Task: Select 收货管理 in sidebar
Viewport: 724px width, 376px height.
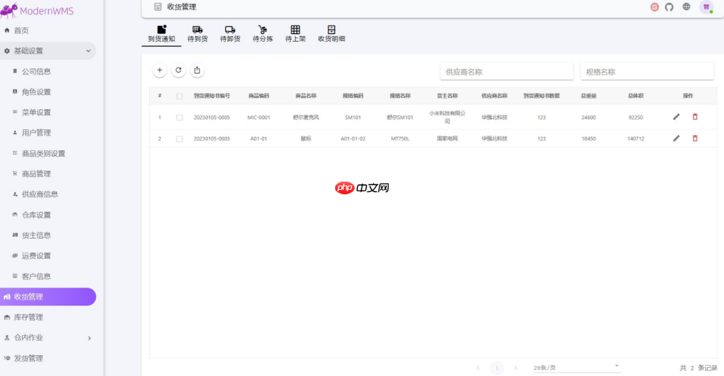Action: tap(48, 296)
